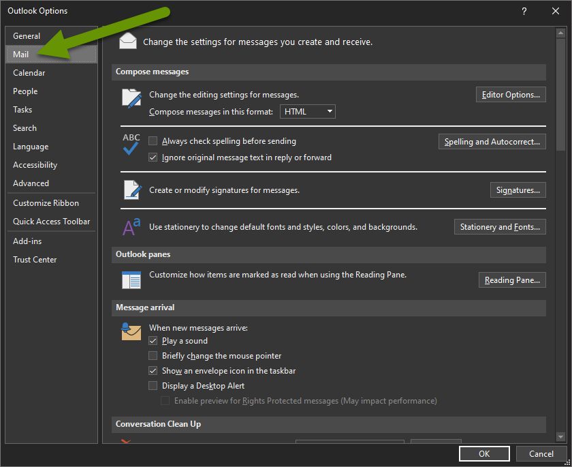This screenshot has width=572, height=467.
Task: Click the stationery Aa fonts icon
Action: click(x=131, y=226)
